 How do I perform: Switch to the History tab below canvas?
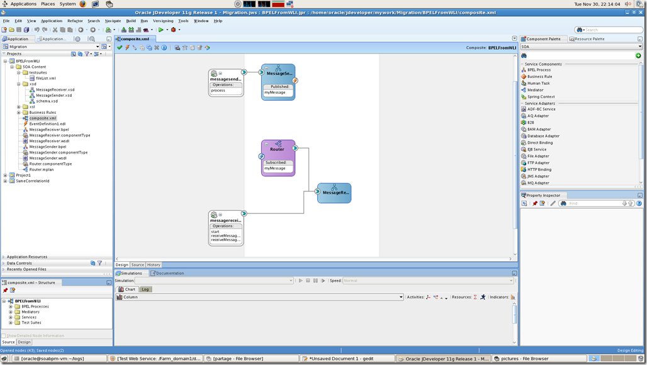coord(154,265)
